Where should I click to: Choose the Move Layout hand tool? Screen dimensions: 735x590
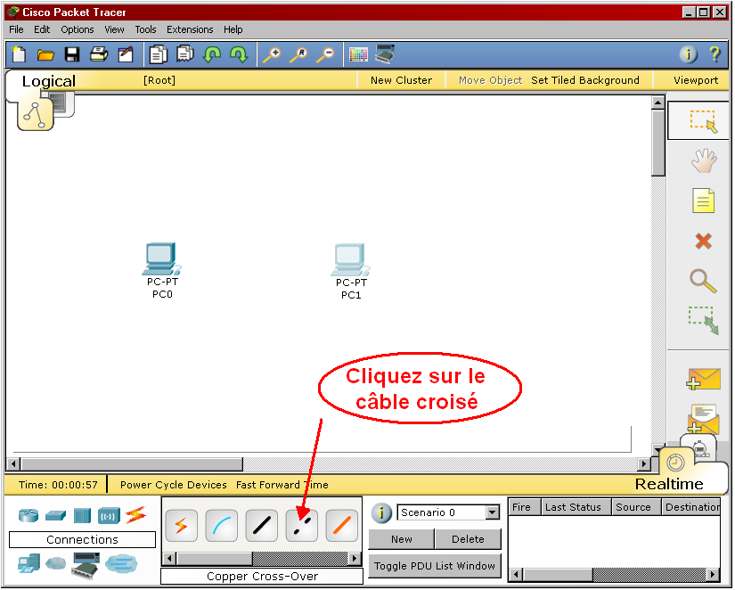click(x=704, y=160)
